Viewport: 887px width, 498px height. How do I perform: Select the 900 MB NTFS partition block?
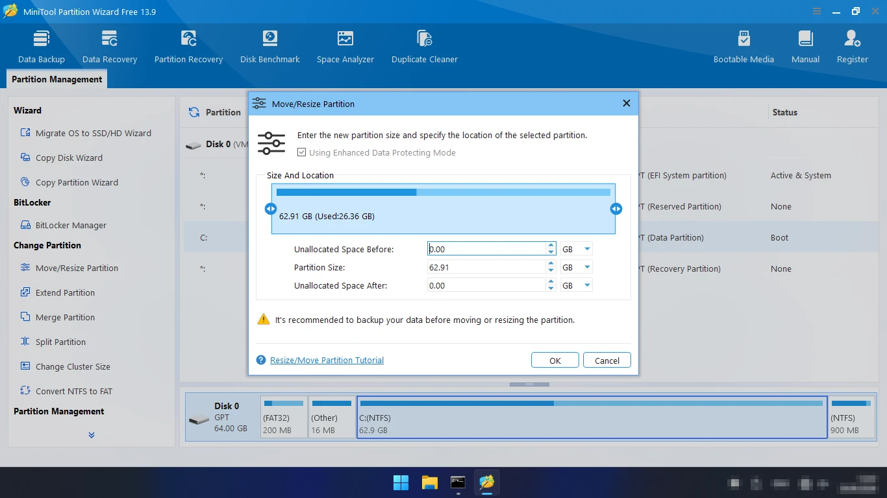[x=853, y=417]
